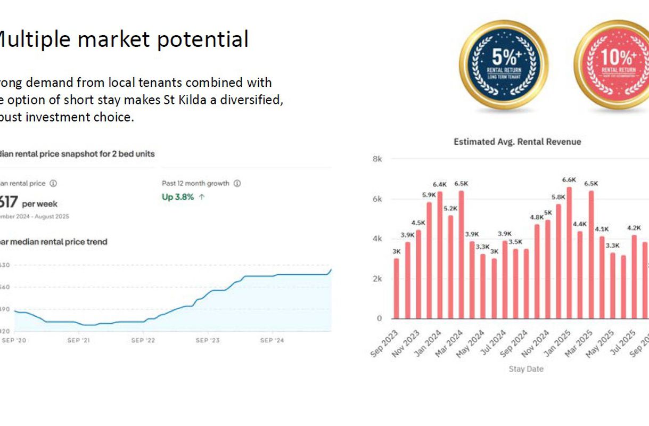Viewport: 649px width, 426px height.
Task: Click the info icon beside Past 12 month growth
Action: 237,183
